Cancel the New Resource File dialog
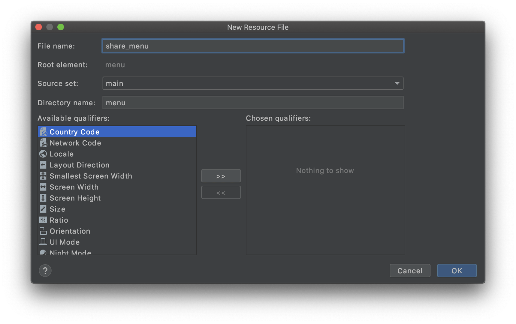The width and height of the screenshot is (516, 324). click(x=410, y=271)
